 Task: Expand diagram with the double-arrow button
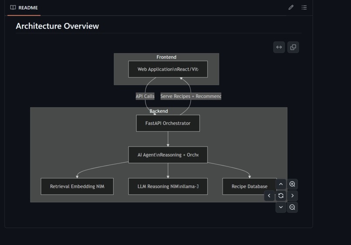point(279,47)
